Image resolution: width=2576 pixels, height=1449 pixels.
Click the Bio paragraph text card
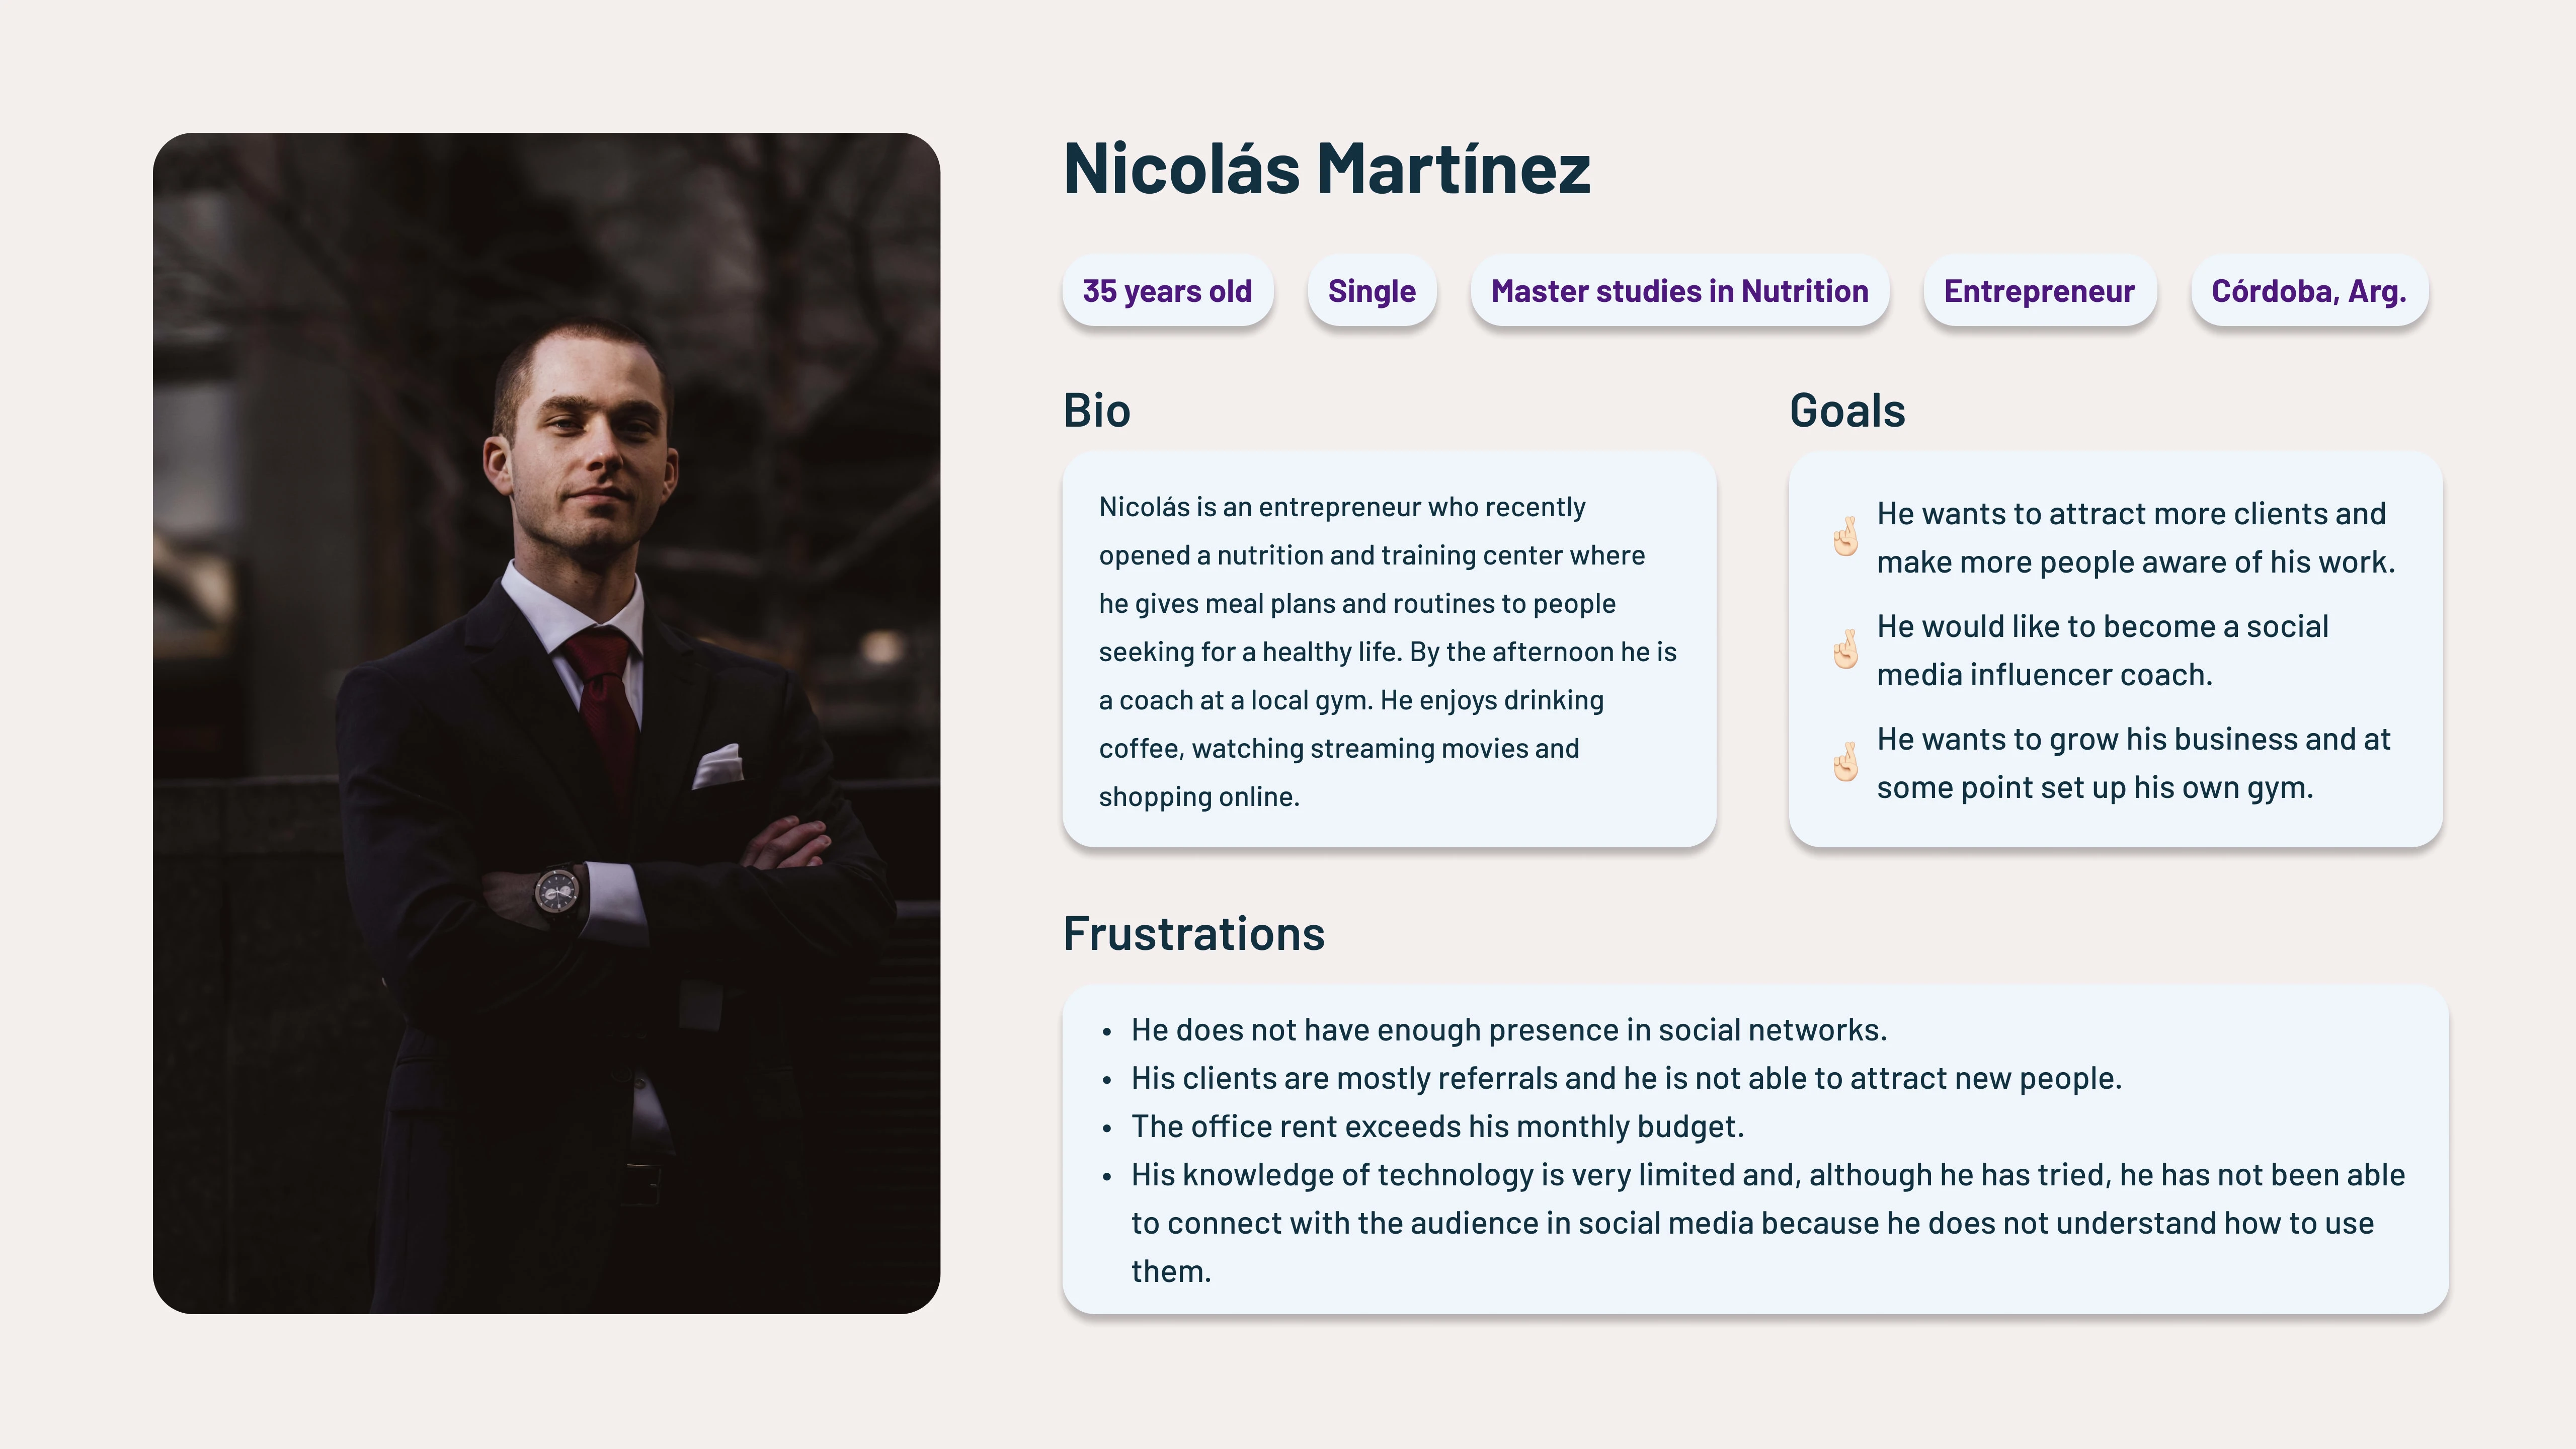pos(1388,651)
